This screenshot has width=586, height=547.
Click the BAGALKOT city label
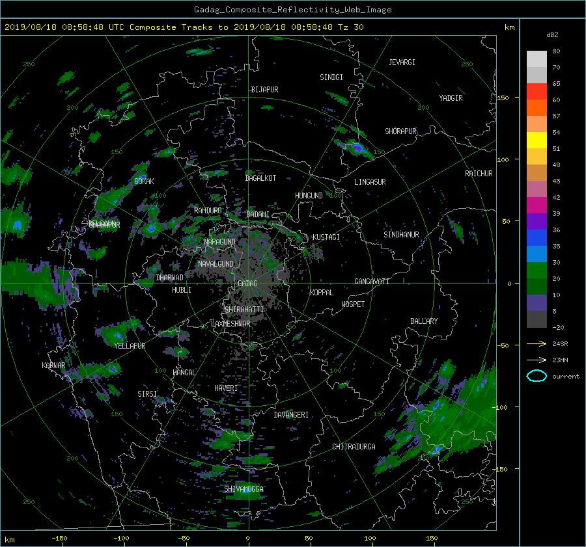260,178
